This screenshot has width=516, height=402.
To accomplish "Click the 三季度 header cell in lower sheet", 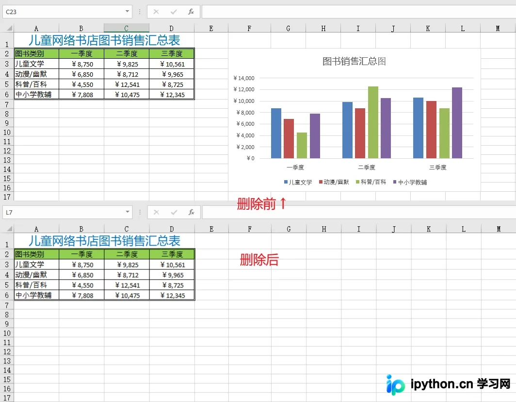I will [172, 254].
